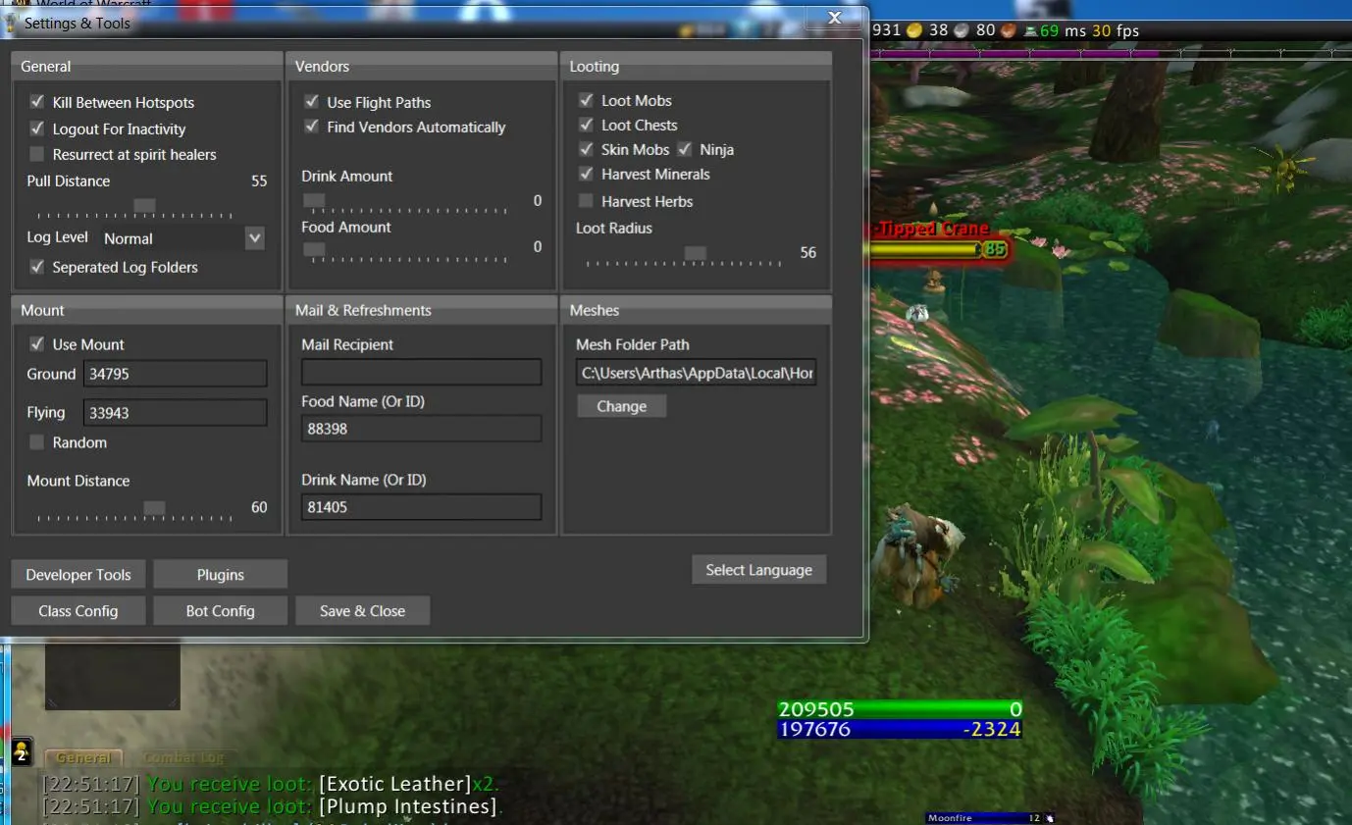Click the latency computer icon
Viewport: 1352px width, 825px height.
[1031, 31]
